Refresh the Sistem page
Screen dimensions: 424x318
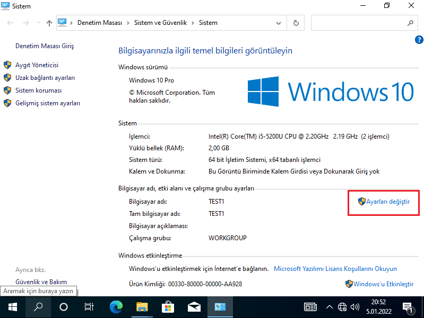(296, 23)
